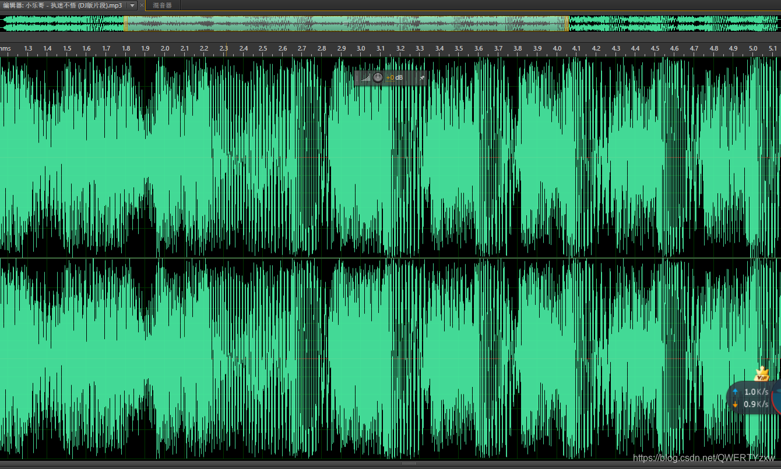Close the editor panel tab
The height and width of the screenshot is (469, 781).
pyautogui.click(x=142, y=5)
